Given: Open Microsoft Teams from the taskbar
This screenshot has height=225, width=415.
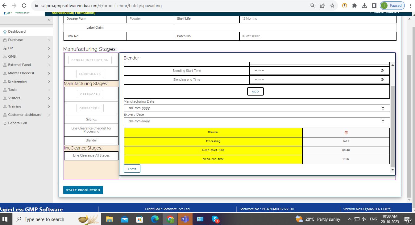Looking at the screenshot, I should tap(185, 219).
